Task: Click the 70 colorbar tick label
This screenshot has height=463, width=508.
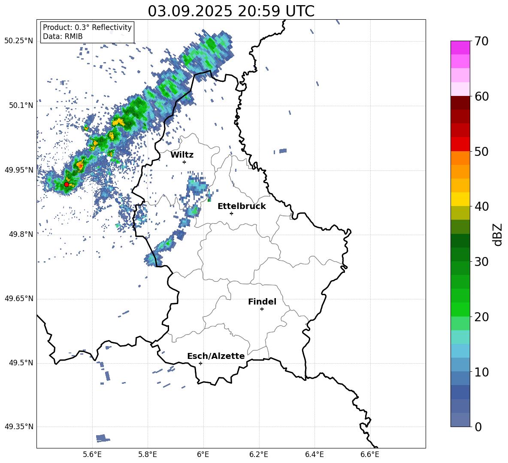Action: click(x=481, y=41)
